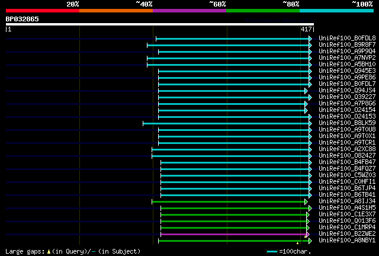Select the UniRef100_C1E3X7 entry
This screenshot has height=256, width=379.
pos(347,215)
